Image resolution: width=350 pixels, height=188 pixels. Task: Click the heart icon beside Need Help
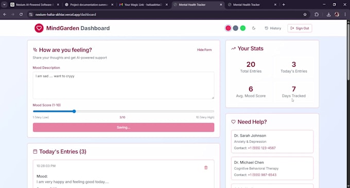(233, 122)
